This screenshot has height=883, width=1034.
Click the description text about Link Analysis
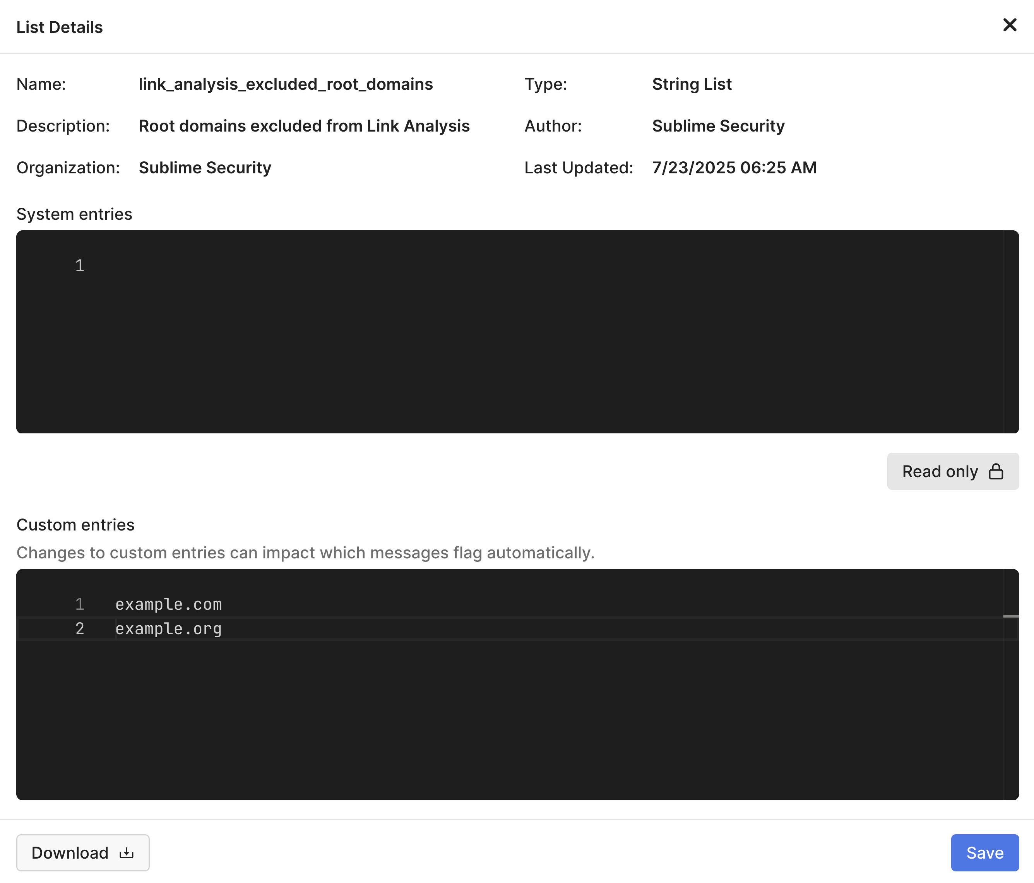[304, 126]
